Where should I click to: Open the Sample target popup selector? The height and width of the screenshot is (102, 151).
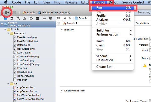pyautogui.click(x=70, y=23)
